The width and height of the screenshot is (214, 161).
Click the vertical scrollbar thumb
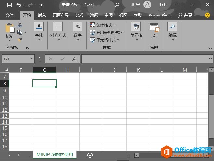[x=211, y=117]
